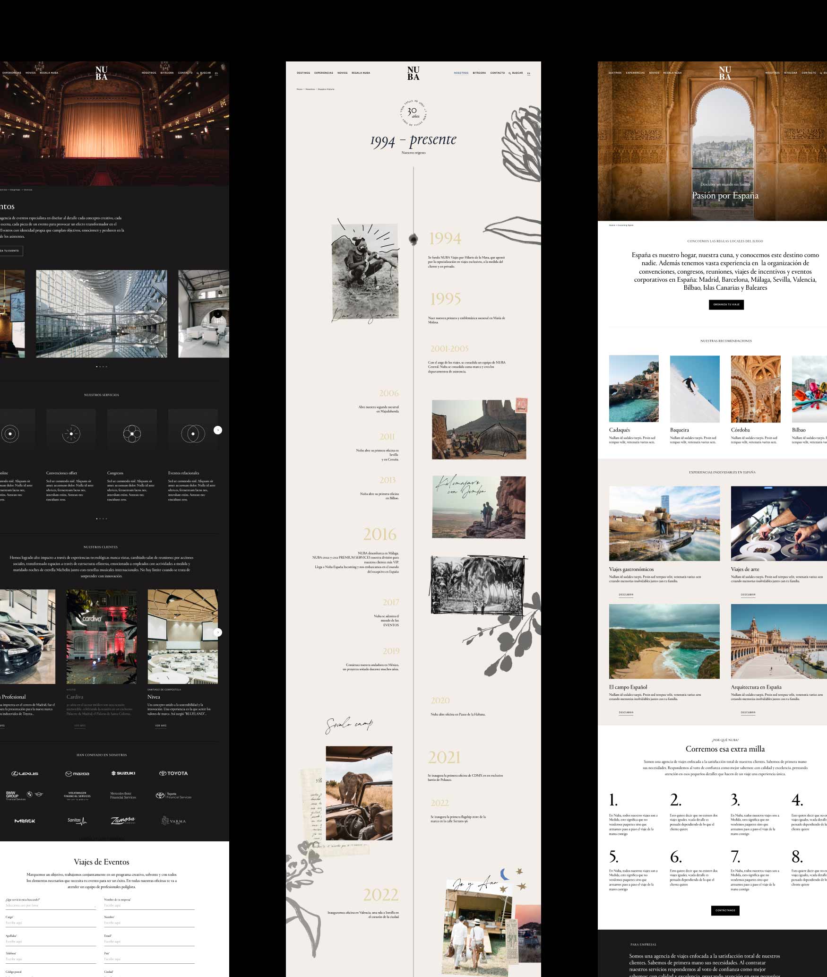This screenshot has width=827, height=977.
Task: Click the El campo Español coastline image
Action: (664, 641)
